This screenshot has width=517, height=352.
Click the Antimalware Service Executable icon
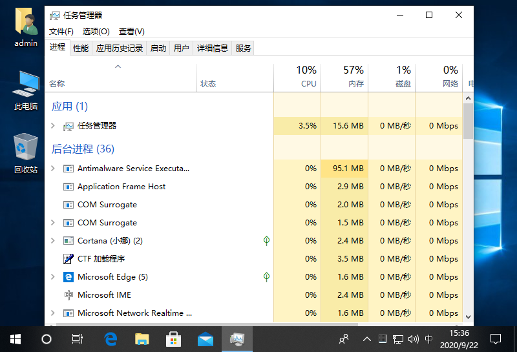[69, 169]
